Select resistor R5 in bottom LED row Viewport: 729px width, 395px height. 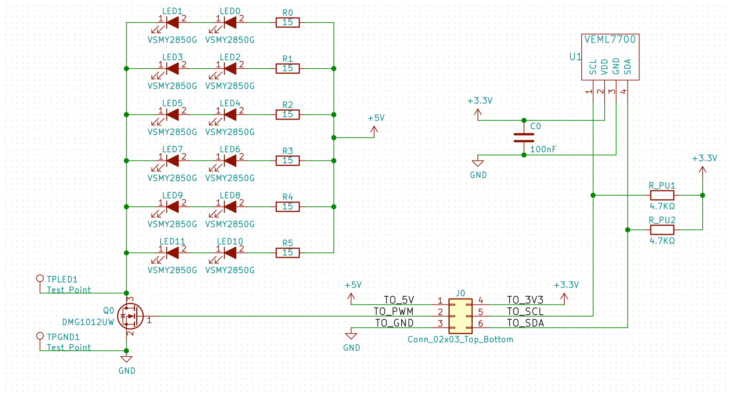pyautogui.click(x=288, y=252)
